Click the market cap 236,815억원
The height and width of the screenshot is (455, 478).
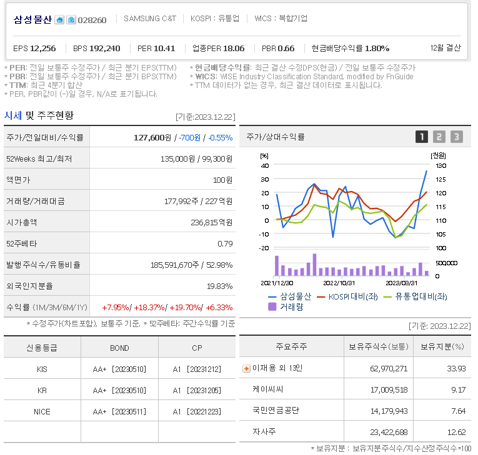point(212,223)
